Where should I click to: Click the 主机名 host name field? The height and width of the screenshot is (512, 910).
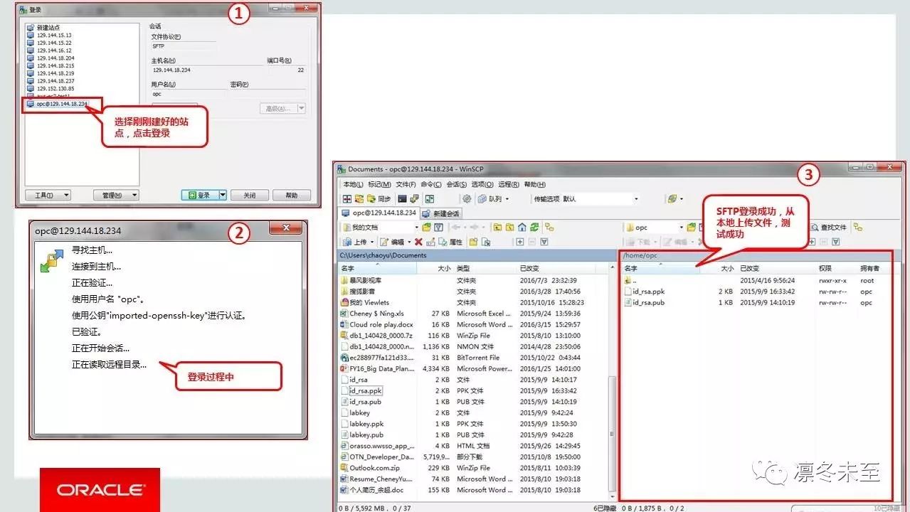click(206, 70)
